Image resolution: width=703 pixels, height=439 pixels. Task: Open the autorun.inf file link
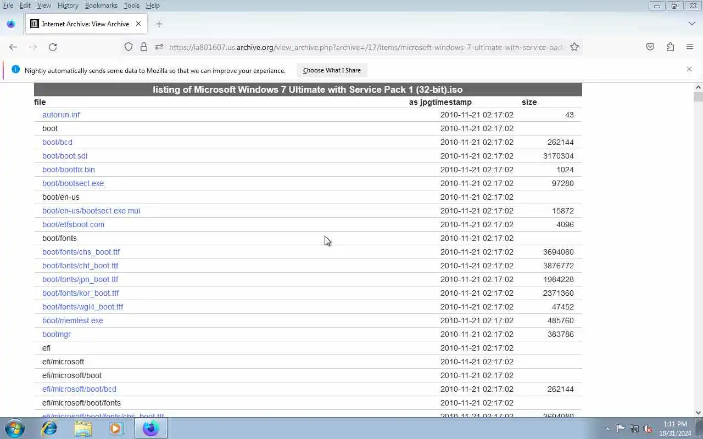pos(61,115)
